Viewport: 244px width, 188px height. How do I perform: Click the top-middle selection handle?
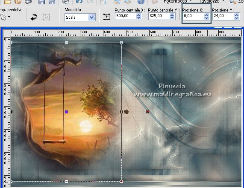tap(66, 43)
